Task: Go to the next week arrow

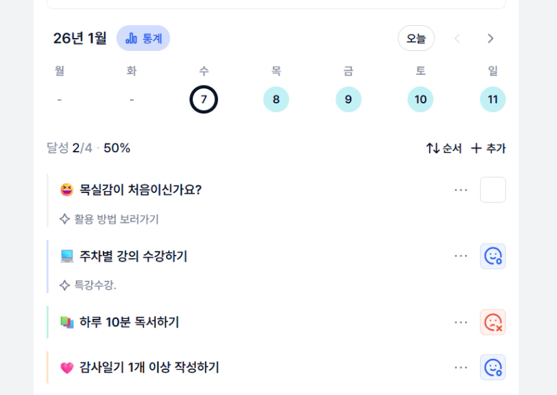Action: (x=490, y=38)
